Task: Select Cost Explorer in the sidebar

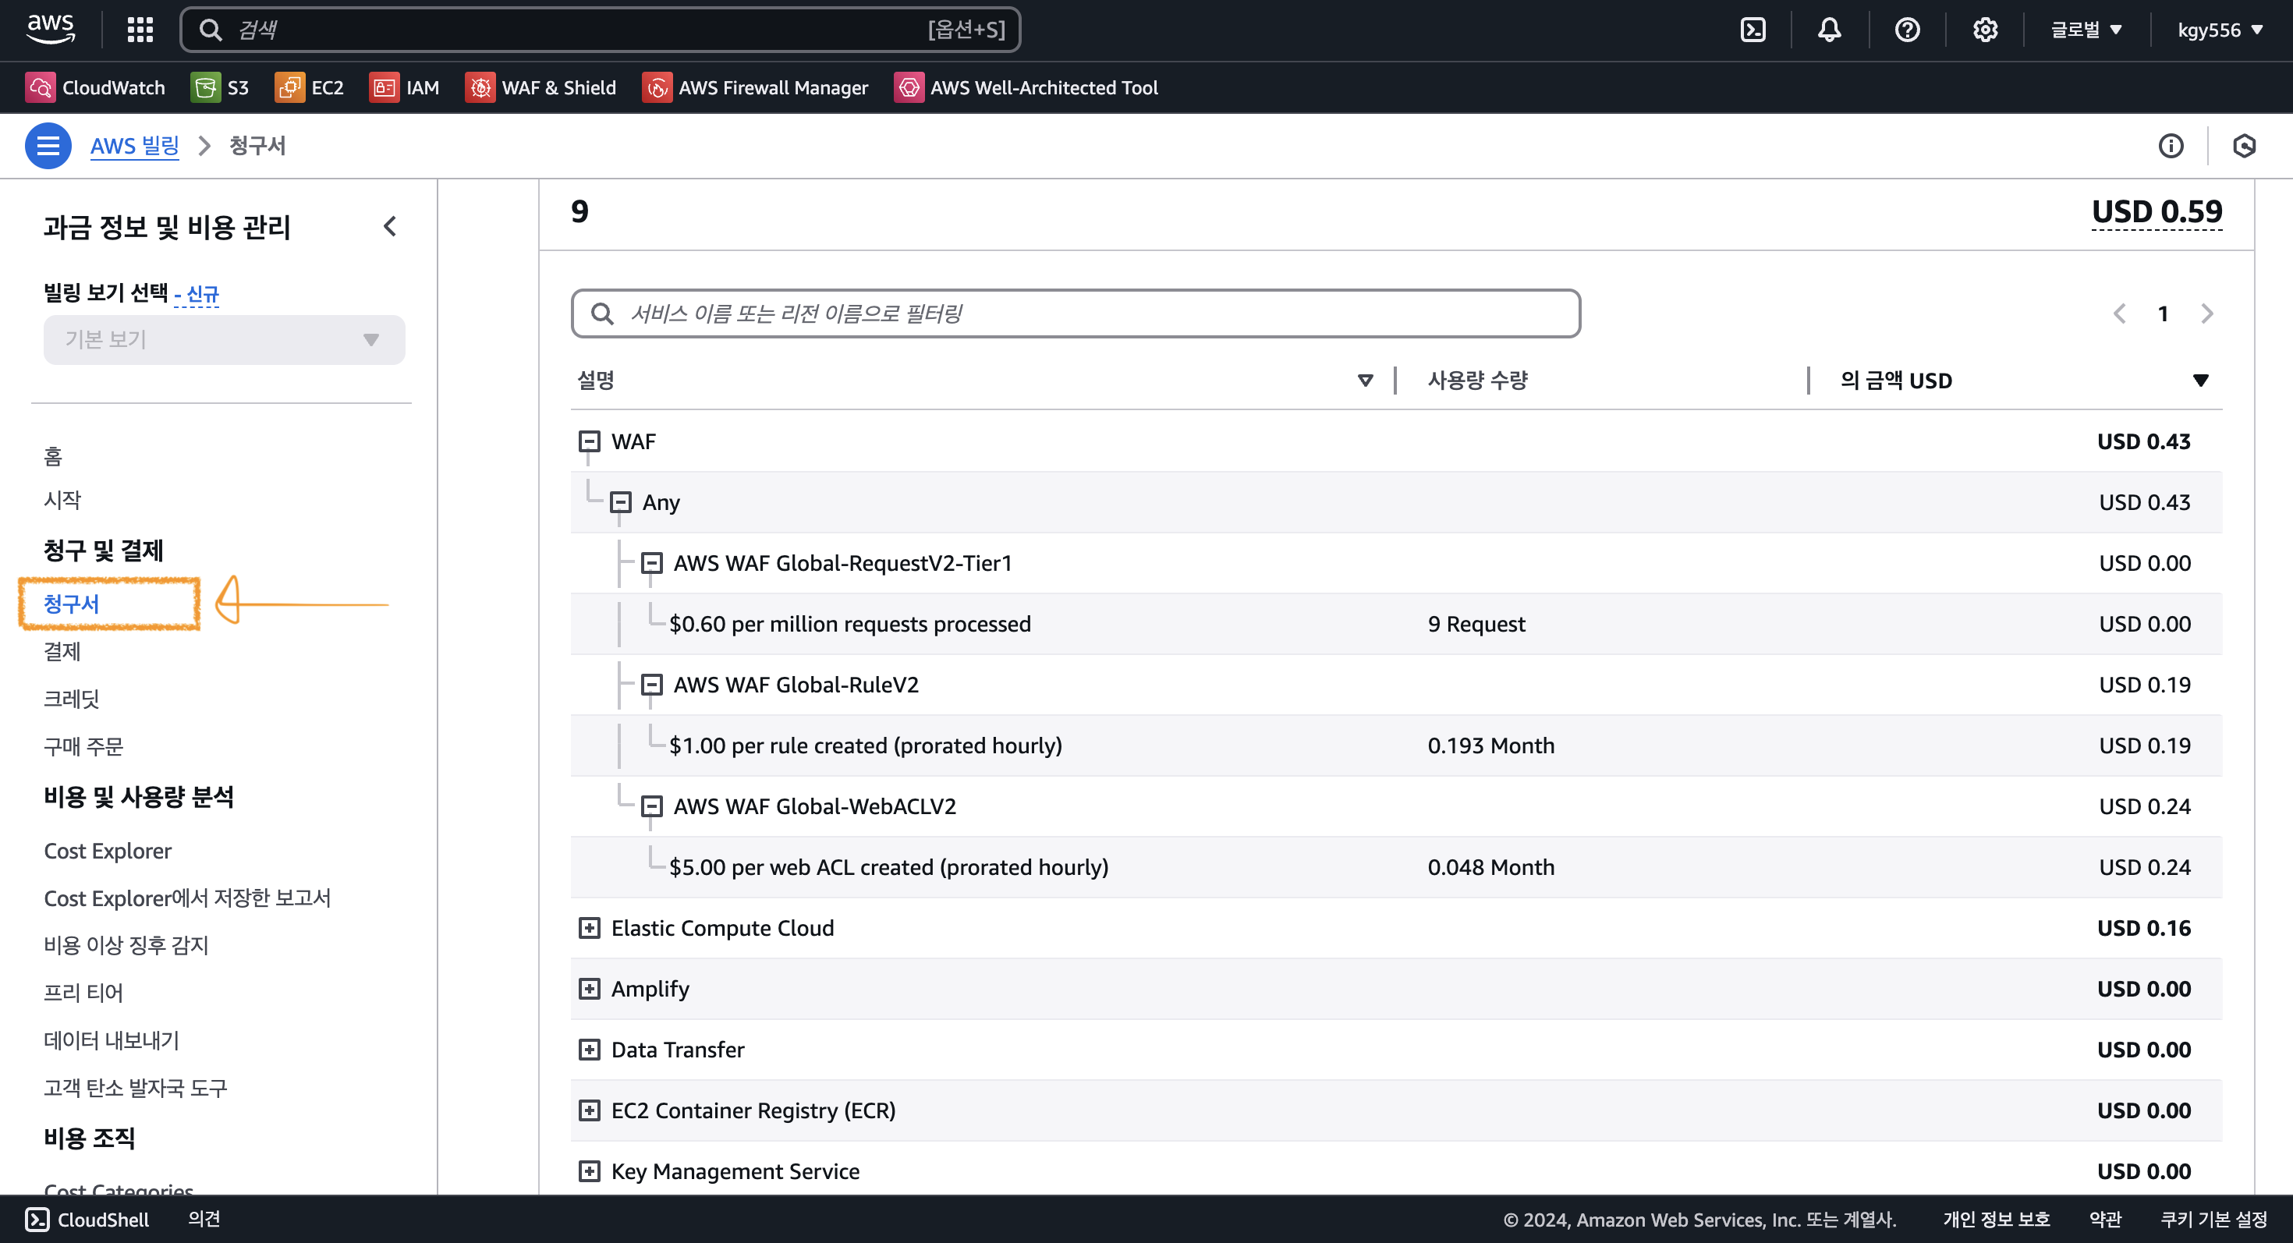Action: coord(108,851)
